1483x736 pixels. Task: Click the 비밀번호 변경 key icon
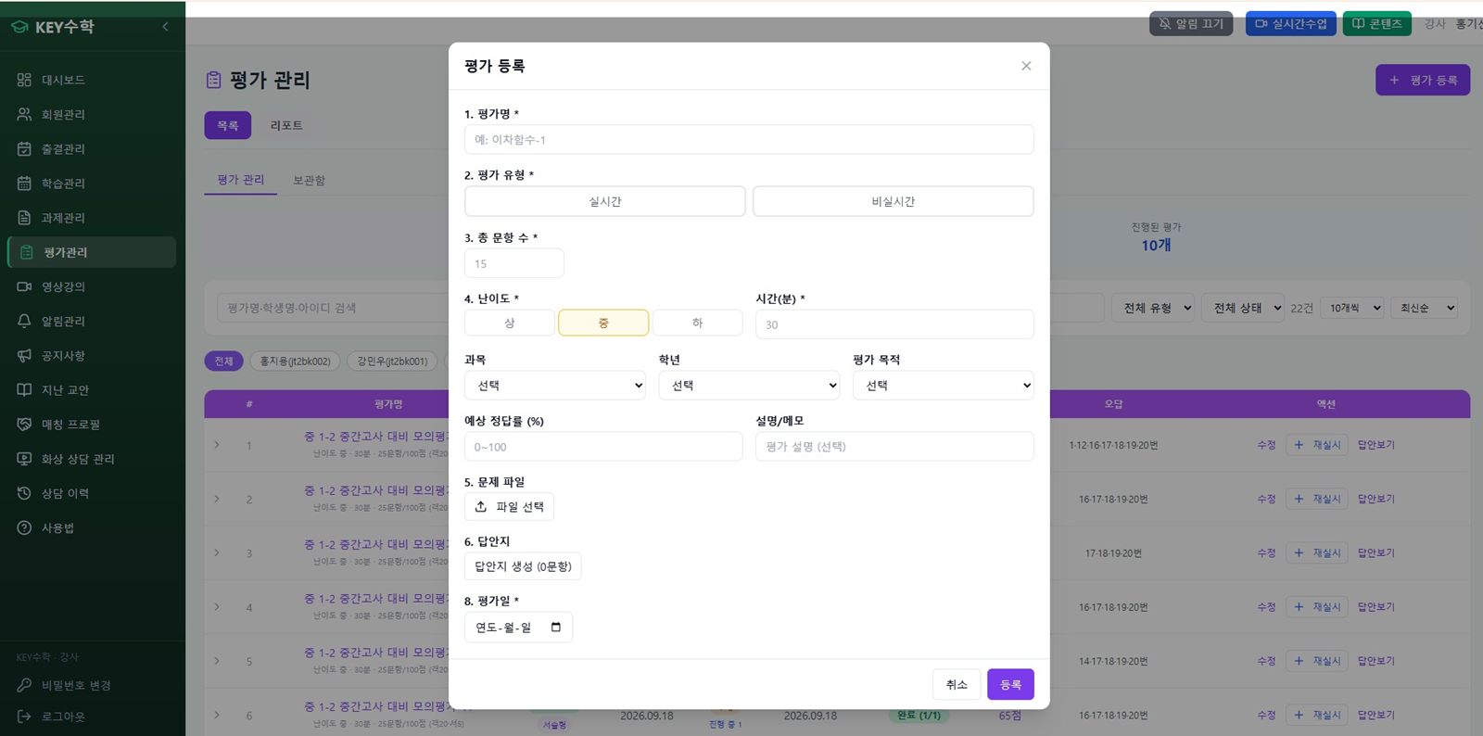(x=24, y=685)
